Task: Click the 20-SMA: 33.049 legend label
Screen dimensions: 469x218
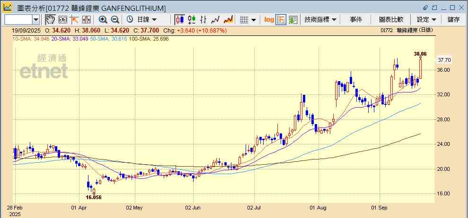Action: [x=70, y=39]
